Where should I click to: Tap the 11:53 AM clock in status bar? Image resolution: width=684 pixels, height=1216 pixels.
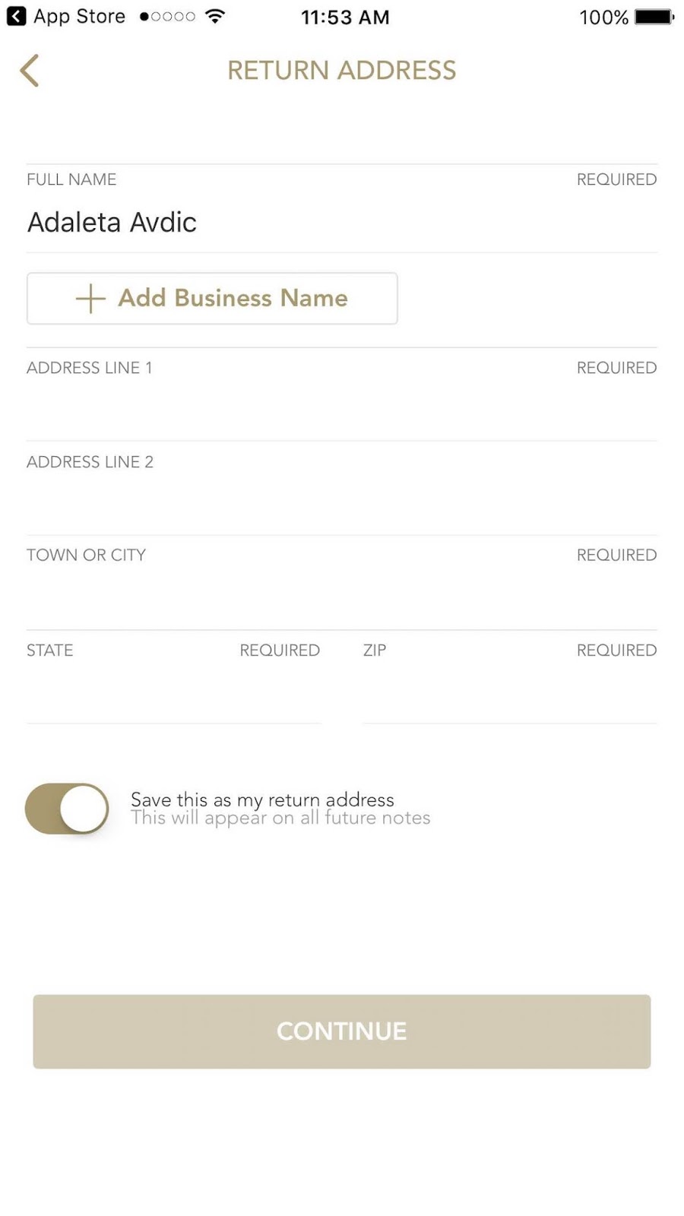tap(345, 17)
